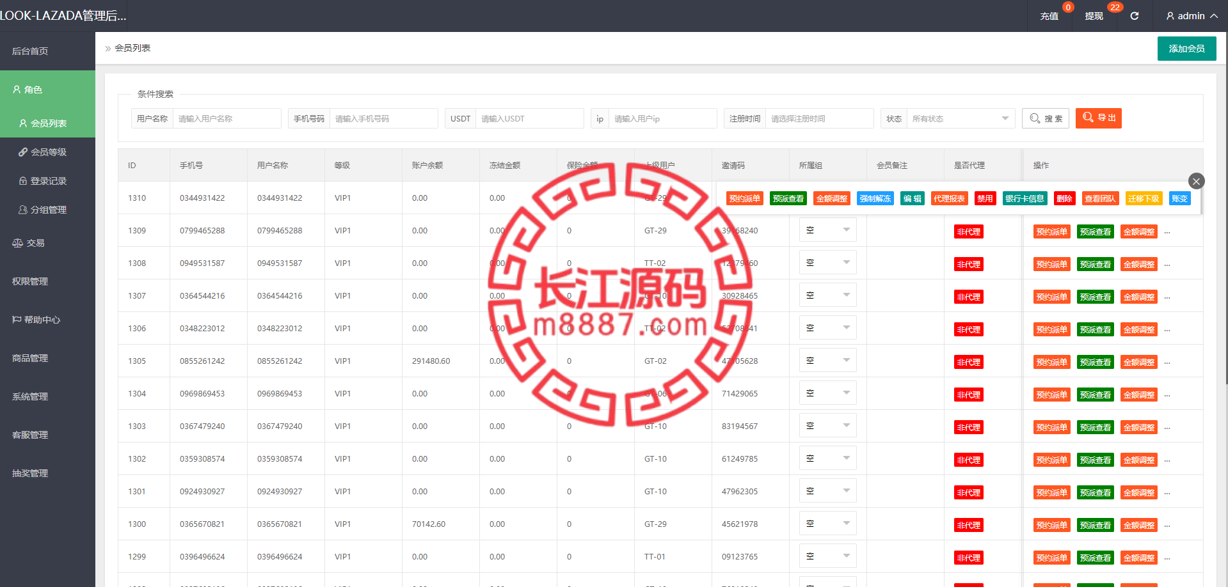Show more actions for row 1301
The width and height of the screenshot is (1228, 587).
pos(1167,493)
